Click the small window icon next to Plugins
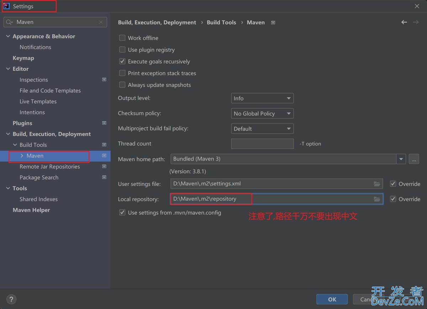427x309 pixels. [x=104, y=123]
